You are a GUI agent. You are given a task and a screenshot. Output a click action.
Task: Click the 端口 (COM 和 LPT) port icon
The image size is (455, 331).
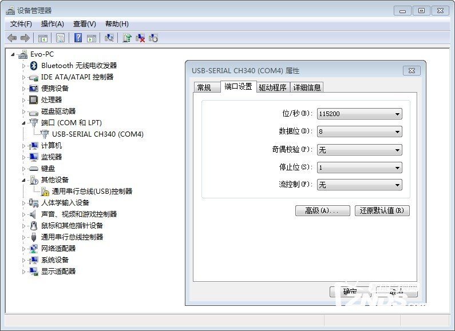click(34, 122)
